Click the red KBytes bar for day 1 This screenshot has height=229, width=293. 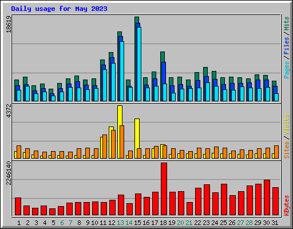[x=18, y=207]
